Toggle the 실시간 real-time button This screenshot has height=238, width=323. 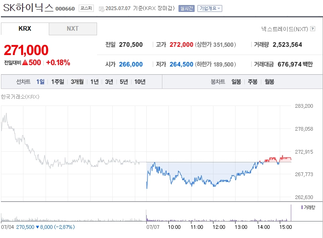coord(186,8)
